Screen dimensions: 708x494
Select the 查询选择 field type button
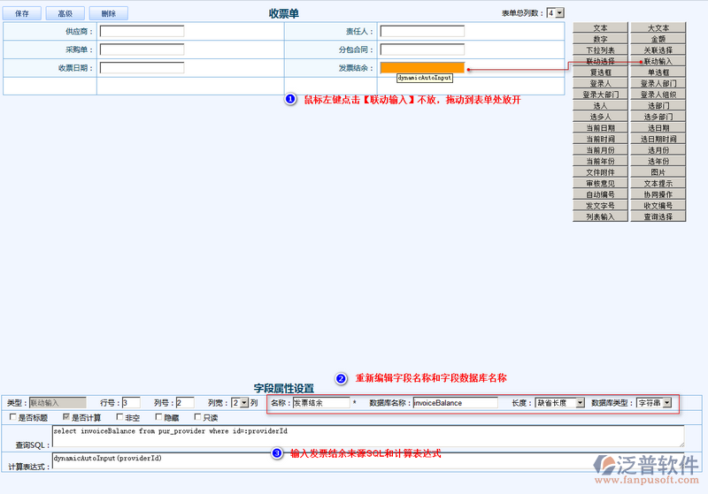[658, 217]
